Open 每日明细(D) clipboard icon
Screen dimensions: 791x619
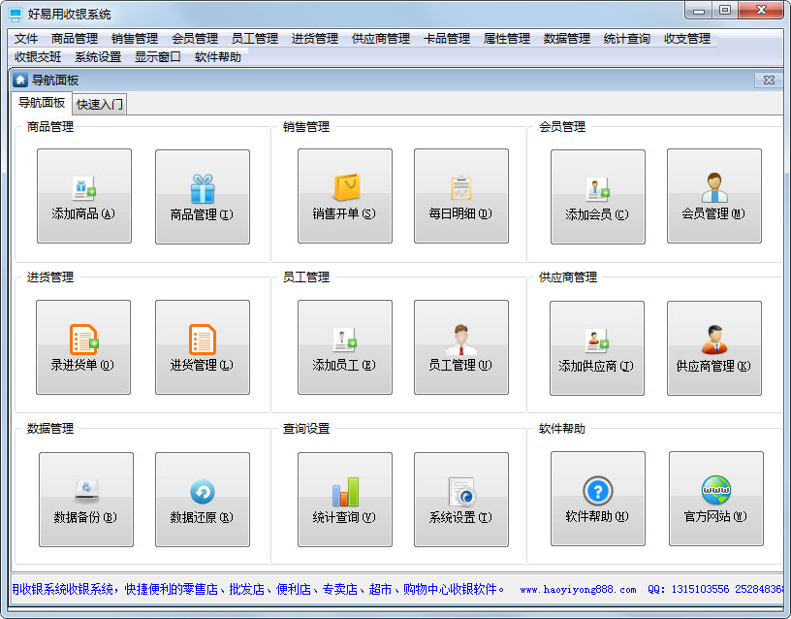pos(461,196)
